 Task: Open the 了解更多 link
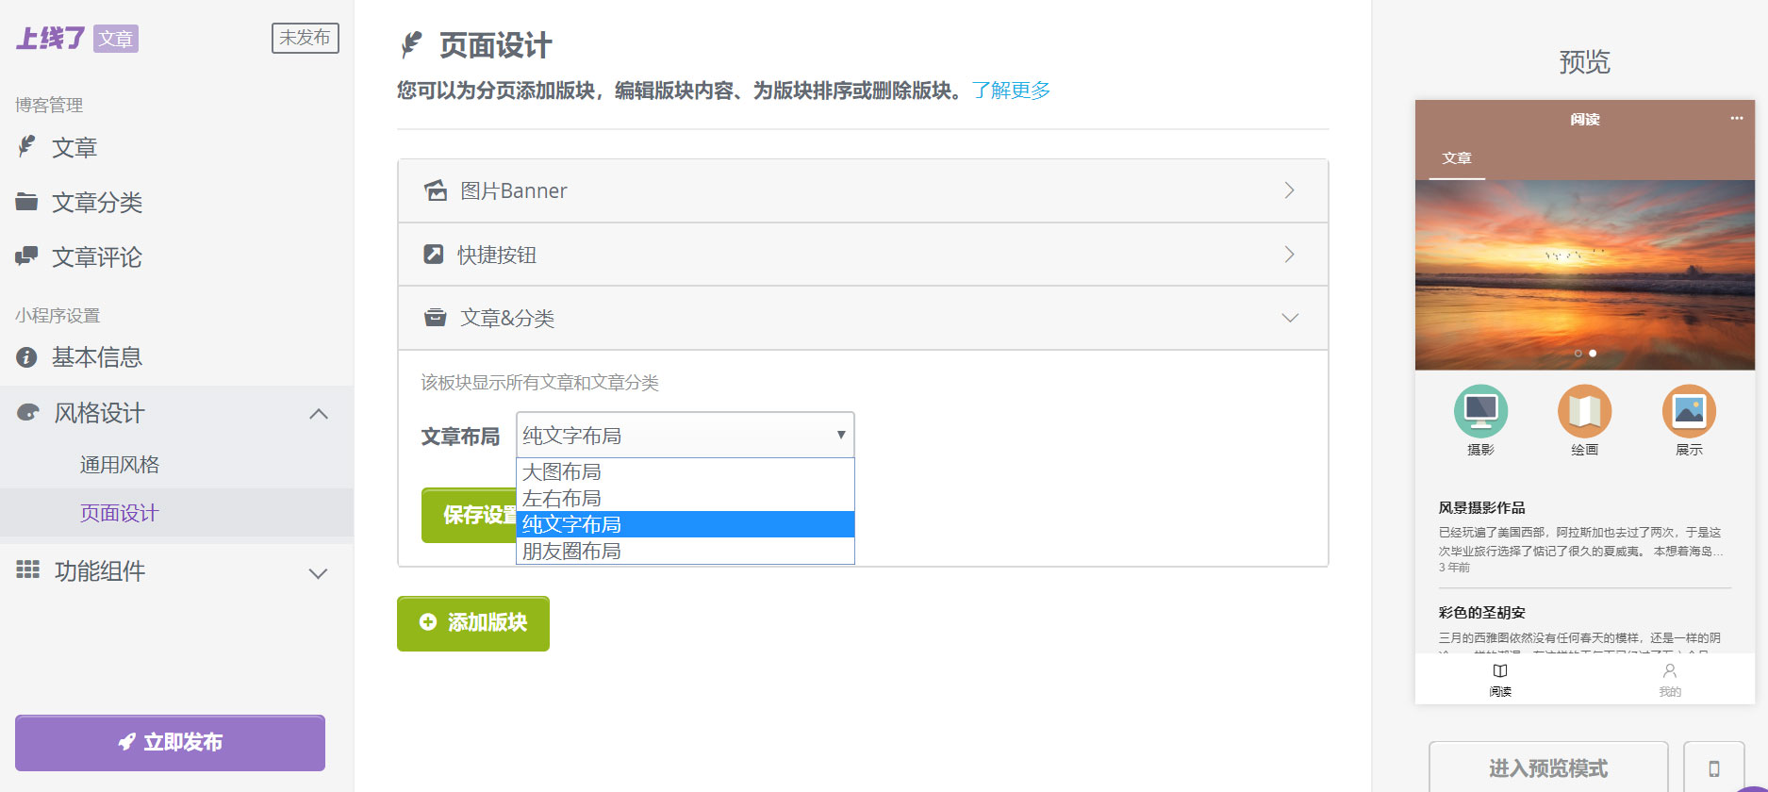click(x=1011, y=91)
